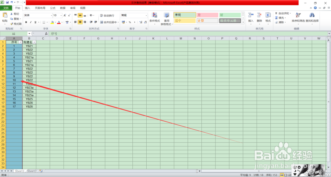Screen dimensions: 331x177
Task: Apply the 适中 (Neutral) cell style
Action: tap(185, 21)
